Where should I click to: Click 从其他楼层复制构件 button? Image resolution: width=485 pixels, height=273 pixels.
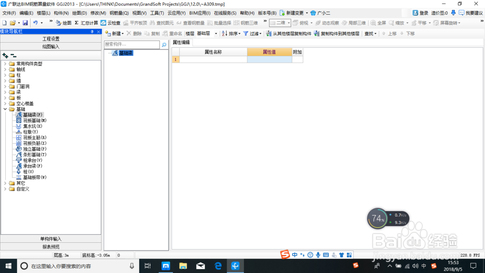tap(289, 34)
